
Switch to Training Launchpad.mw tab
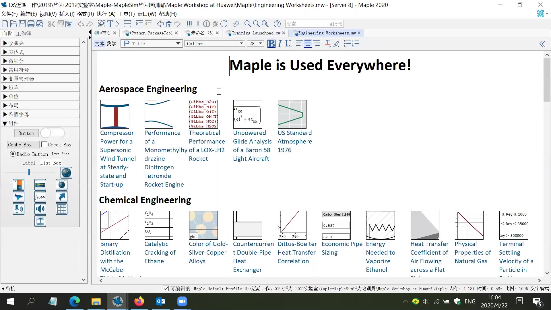click(x=255, y=33)
